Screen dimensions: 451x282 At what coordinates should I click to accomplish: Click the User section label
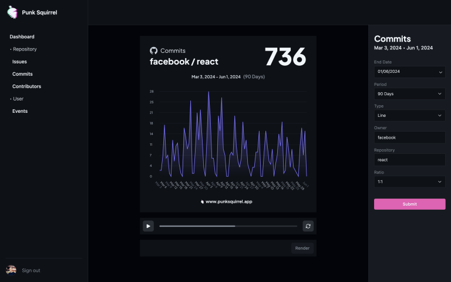(18, 99)
